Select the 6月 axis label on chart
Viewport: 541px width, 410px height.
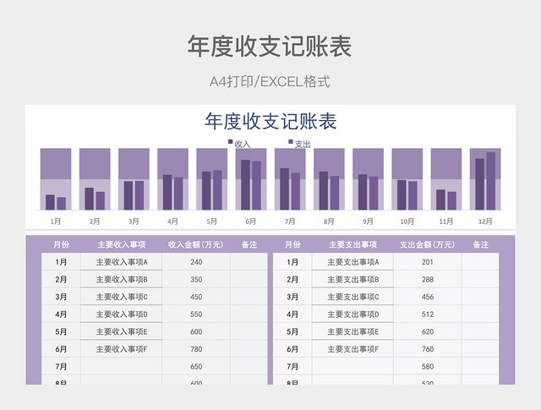251,221
